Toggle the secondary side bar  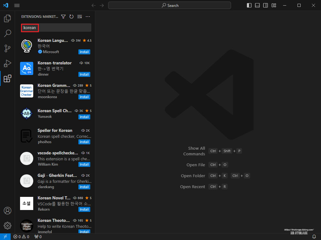point(266,6)
